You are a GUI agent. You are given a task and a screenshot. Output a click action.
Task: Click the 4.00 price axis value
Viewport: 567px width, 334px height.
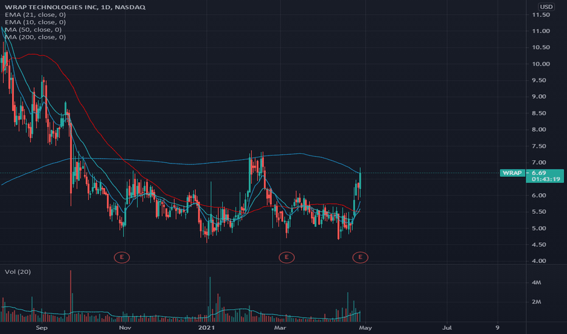pos(539,261)
